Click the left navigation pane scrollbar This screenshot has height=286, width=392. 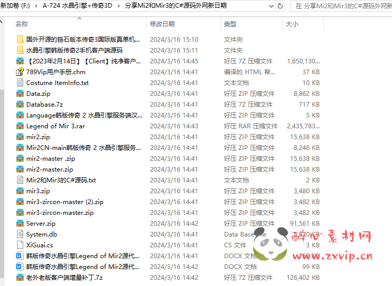pos(2,184)
